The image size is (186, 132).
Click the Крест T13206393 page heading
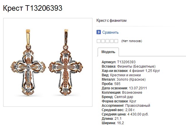pyautogui.click(x=33, y=8)
